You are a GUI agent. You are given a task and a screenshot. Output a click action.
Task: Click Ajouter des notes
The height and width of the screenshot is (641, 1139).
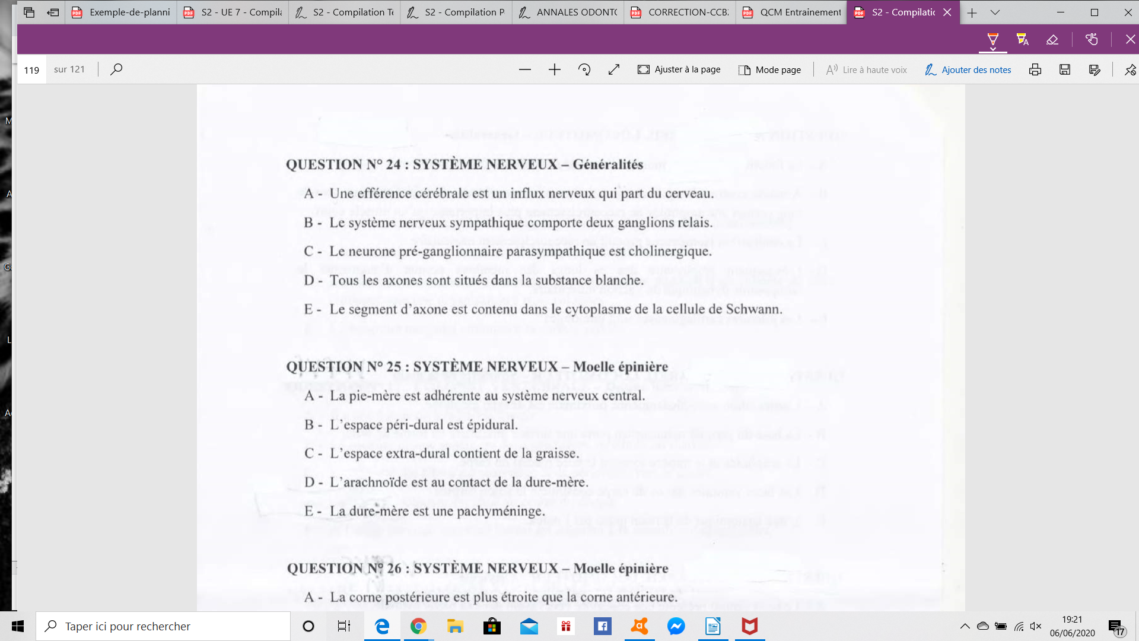tap(968, 69)
